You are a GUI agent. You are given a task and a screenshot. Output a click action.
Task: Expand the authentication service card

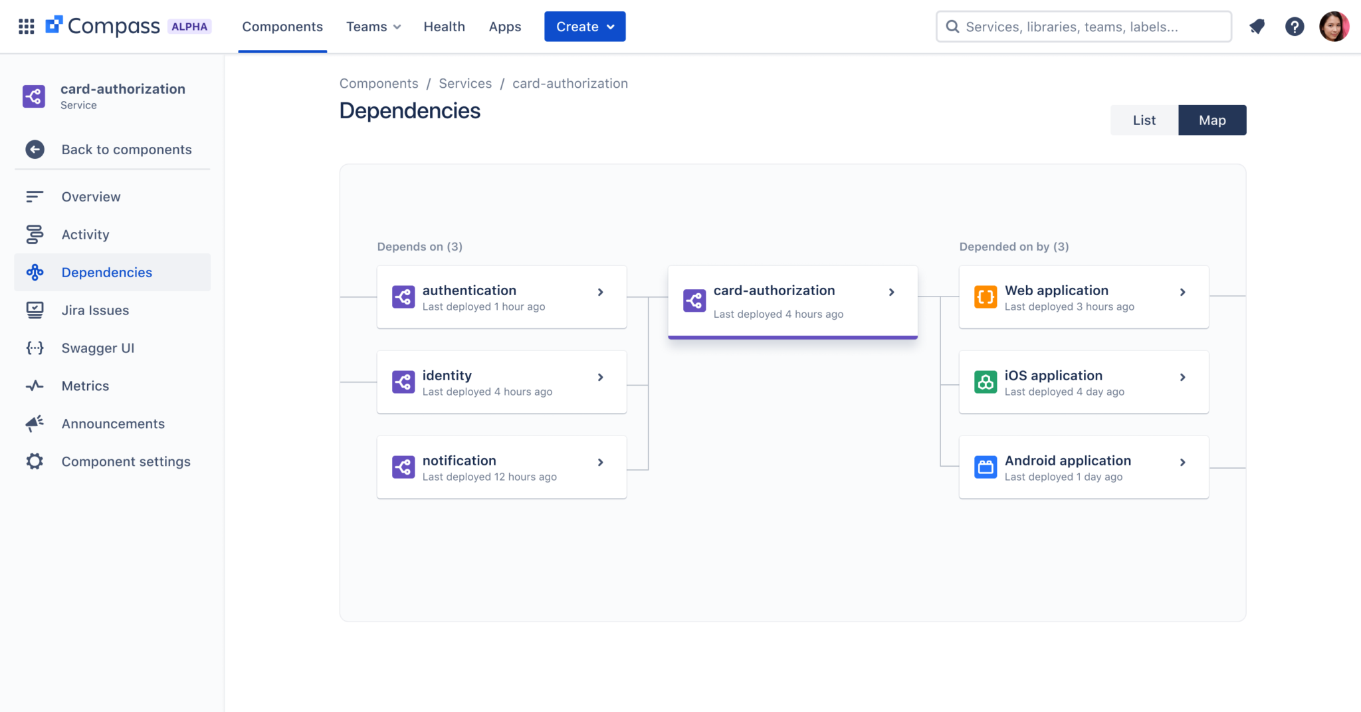point(600,292)
